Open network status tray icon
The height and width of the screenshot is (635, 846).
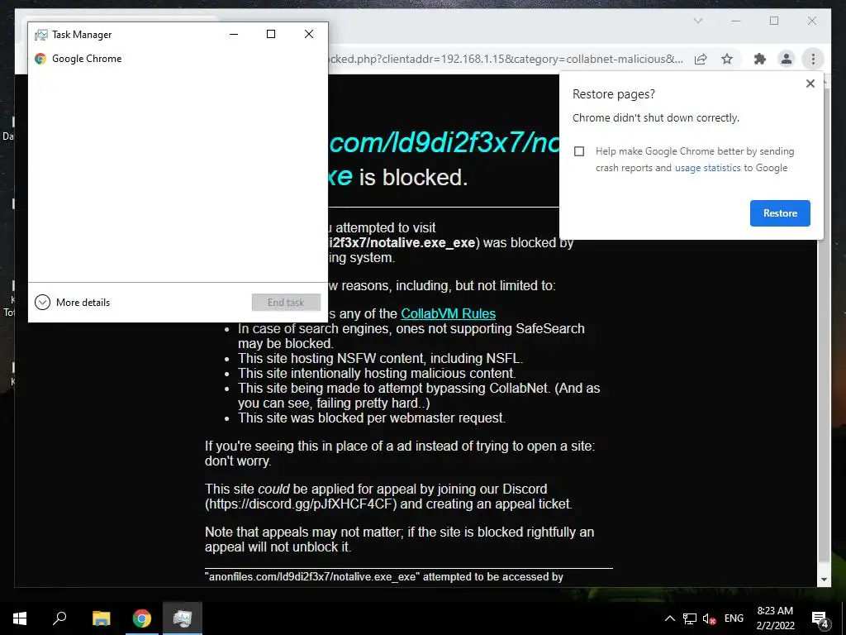click(690, 618)
